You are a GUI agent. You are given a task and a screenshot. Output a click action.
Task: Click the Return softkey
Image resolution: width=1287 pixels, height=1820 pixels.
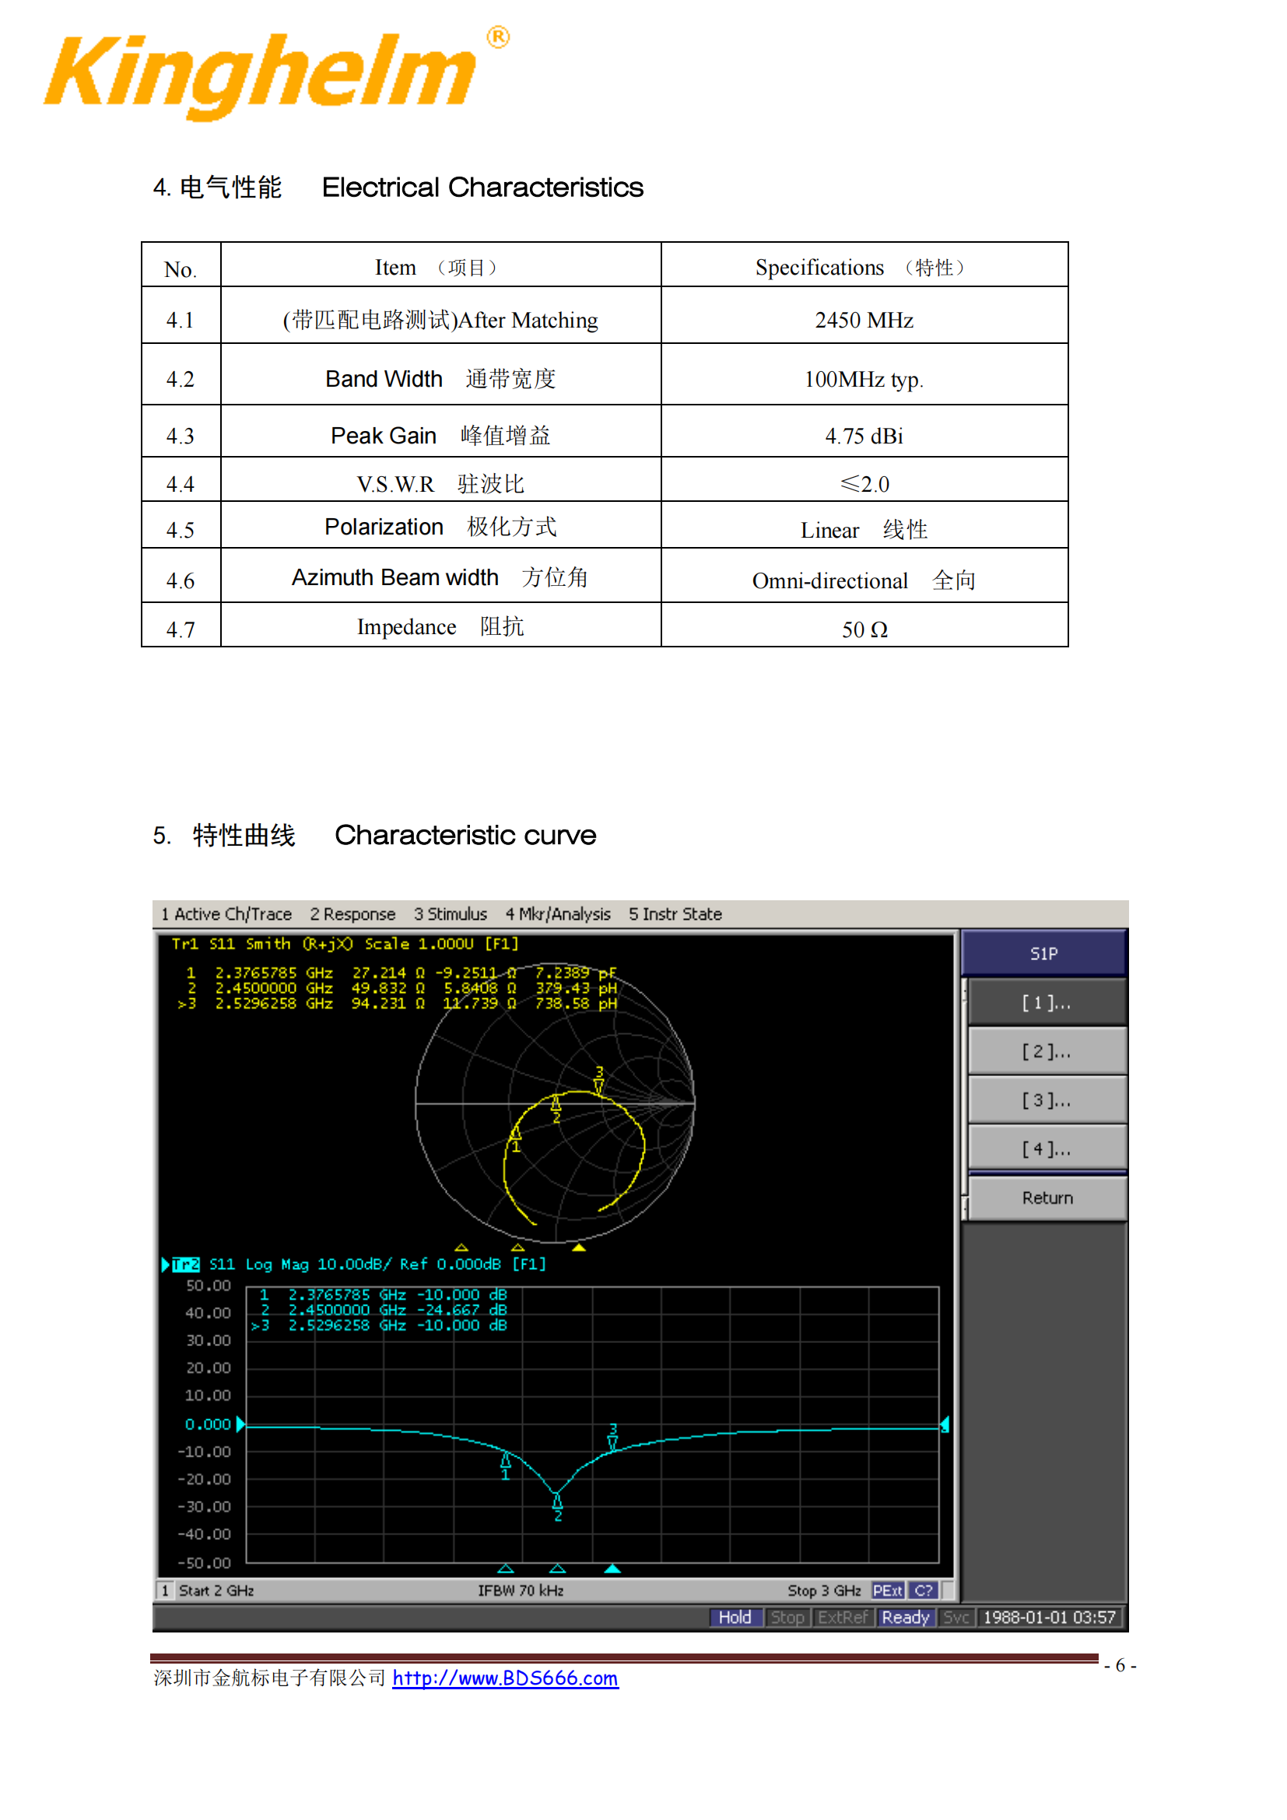pyautogui.click(x=1047, y=1198)
